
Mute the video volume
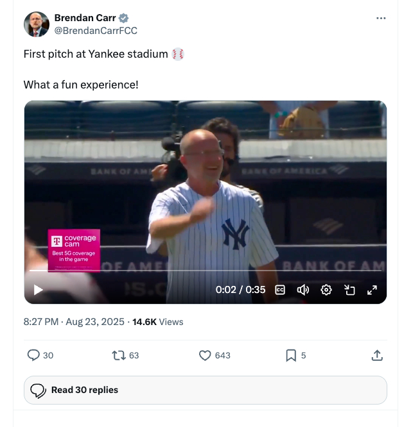point(303,290)
